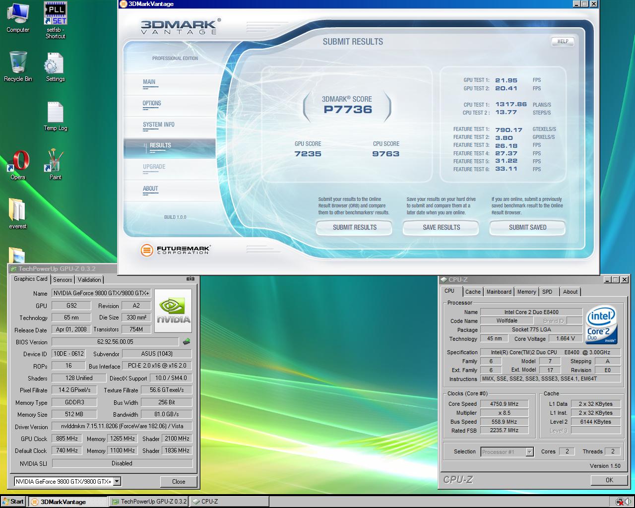Switch to 3DMarkVantage in the taskbar

[67, 502]
